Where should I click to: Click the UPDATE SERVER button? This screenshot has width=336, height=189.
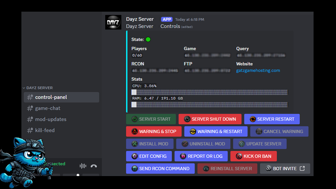coord(260,144)
